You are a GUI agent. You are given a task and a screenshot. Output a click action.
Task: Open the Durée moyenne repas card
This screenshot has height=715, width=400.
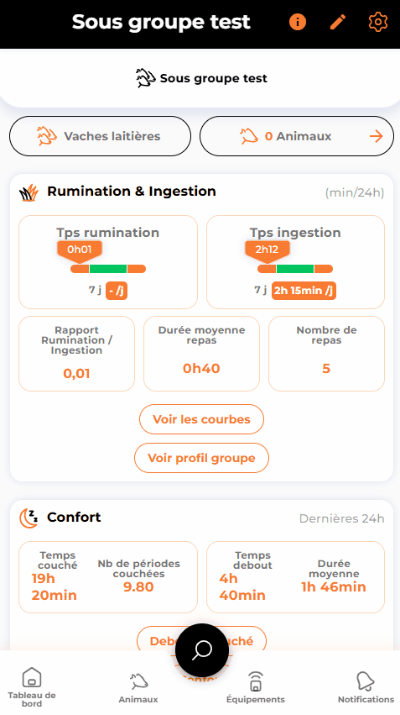point(201,354)
